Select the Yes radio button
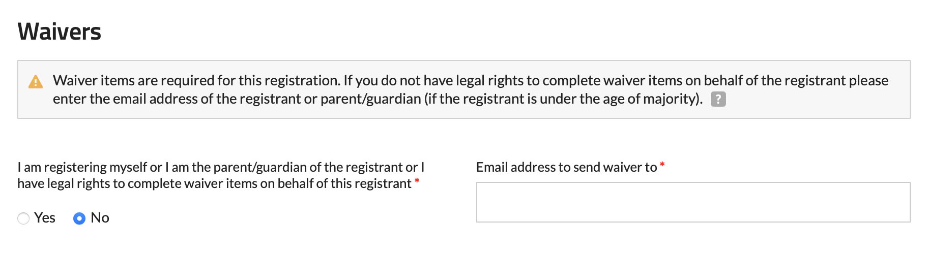This screenshot has width=928, height=253. click(23, 218)
